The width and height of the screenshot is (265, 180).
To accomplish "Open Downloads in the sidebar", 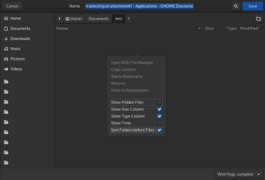I will pyautogui.click(x=27, y=38).
